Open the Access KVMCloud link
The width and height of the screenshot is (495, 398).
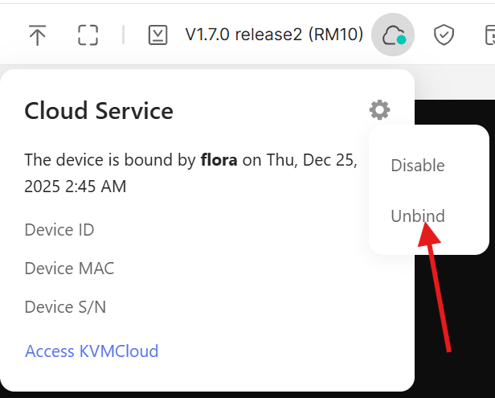coord(92,351)
